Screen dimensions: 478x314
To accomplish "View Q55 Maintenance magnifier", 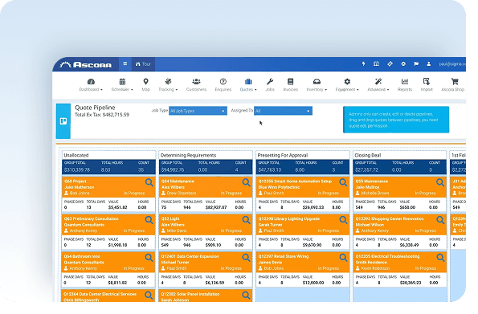I will tap(440, 182).
